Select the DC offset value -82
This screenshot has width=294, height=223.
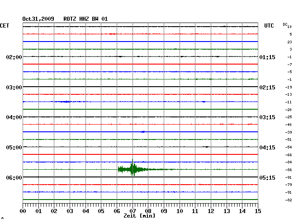pos(289,200)
